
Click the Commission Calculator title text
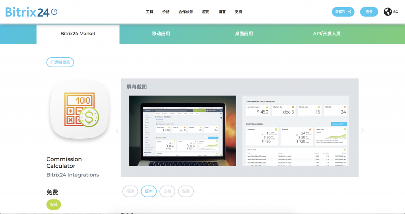click(x=64, y=163)
